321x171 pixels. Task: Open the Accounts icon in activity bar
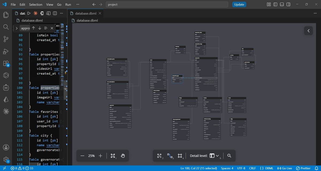click(6, 147)
